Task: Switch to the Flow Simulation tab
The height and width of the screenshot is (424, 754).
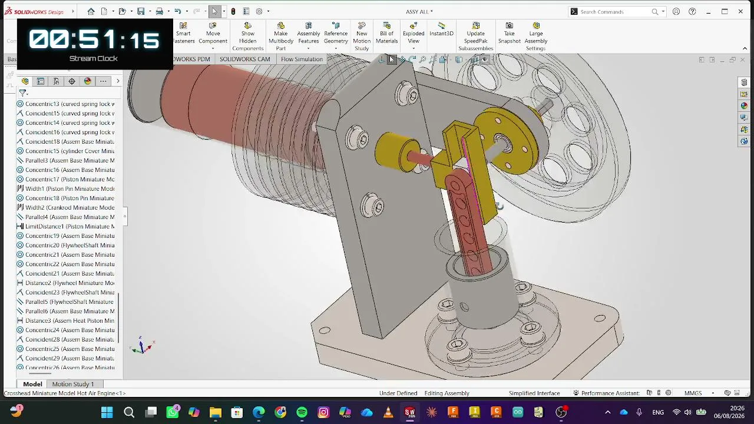Action: click(x=302, y=59)
